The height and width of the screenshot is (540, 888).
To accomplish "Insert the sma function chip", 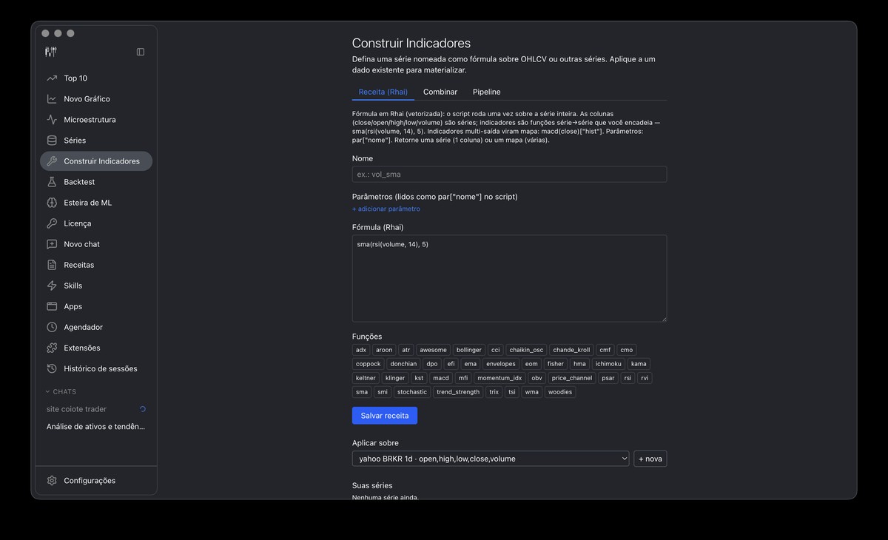I will (362, 392).
